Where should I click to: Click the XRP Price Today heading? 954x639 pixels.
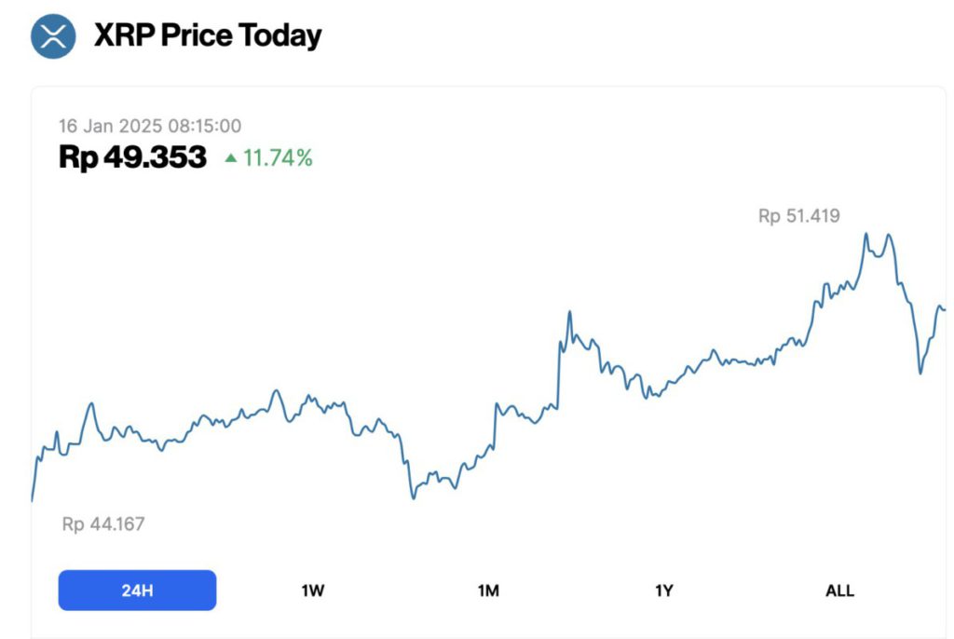pos(207,36)
